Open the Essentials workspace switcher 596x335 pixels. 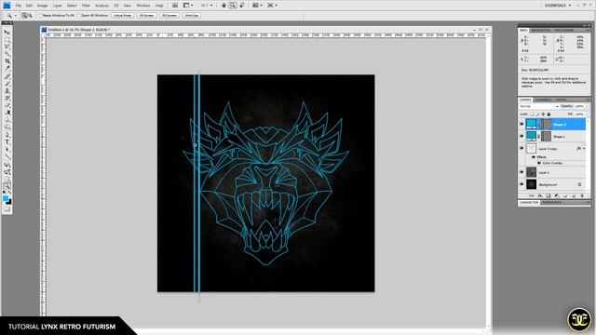(x=558, y=6)
